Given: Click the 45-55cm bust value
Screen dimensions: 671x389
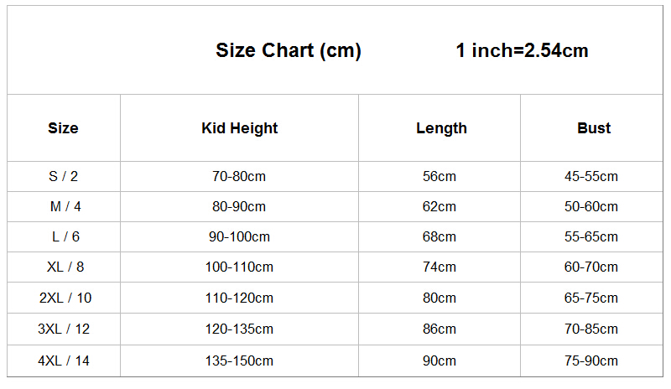Looking at the screenshot, I should click(x=591, y=176).
